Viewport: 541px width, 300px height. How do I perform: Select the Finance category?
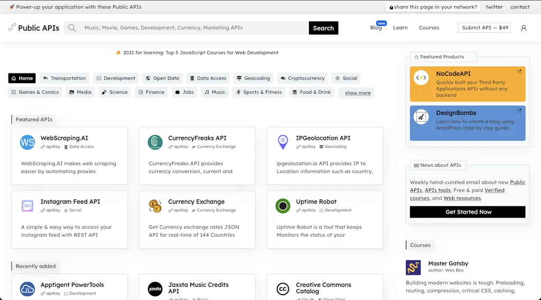click(152, 92)
